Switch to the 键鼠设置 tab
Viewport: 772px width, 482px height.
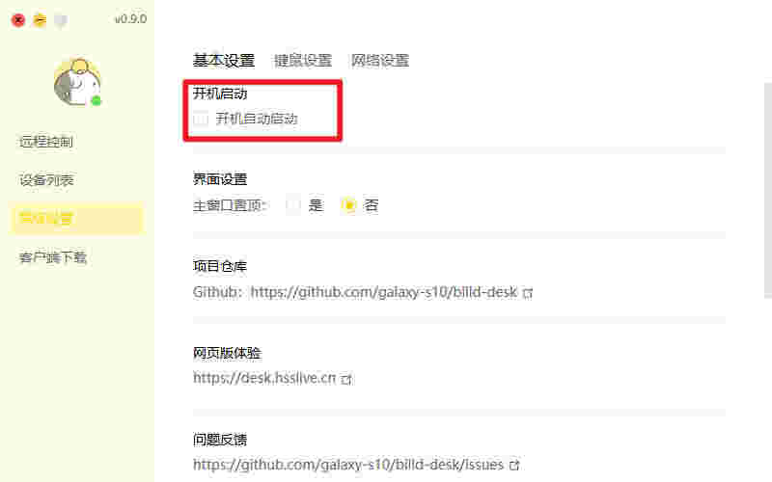pyautogui.click(x=303, y=61)
